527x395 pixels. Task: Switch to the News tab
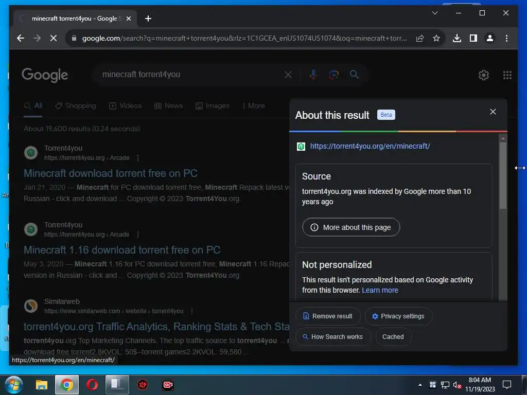(x=168, y=106)
